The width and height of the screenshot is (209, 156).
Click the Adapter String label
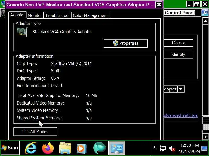tap(31, 78)
